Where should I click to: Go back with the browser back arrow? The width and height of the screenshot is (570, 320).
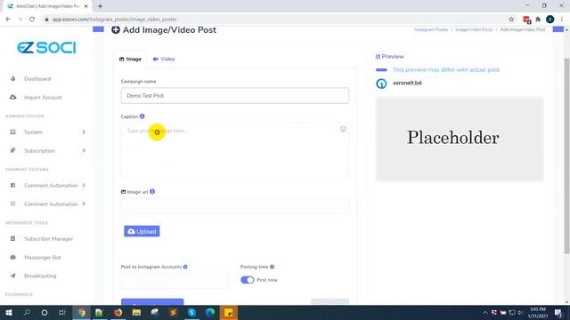tap(8, 20)
